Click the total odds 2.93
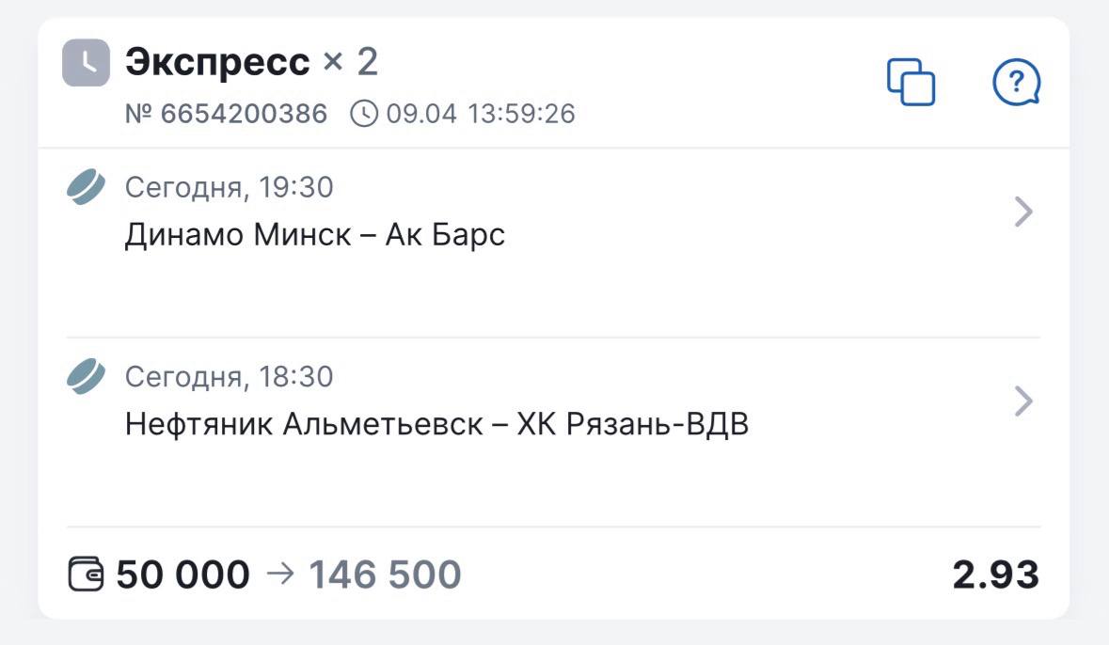The height and width of the screenshot is (645, 1109). coord(995,574)
